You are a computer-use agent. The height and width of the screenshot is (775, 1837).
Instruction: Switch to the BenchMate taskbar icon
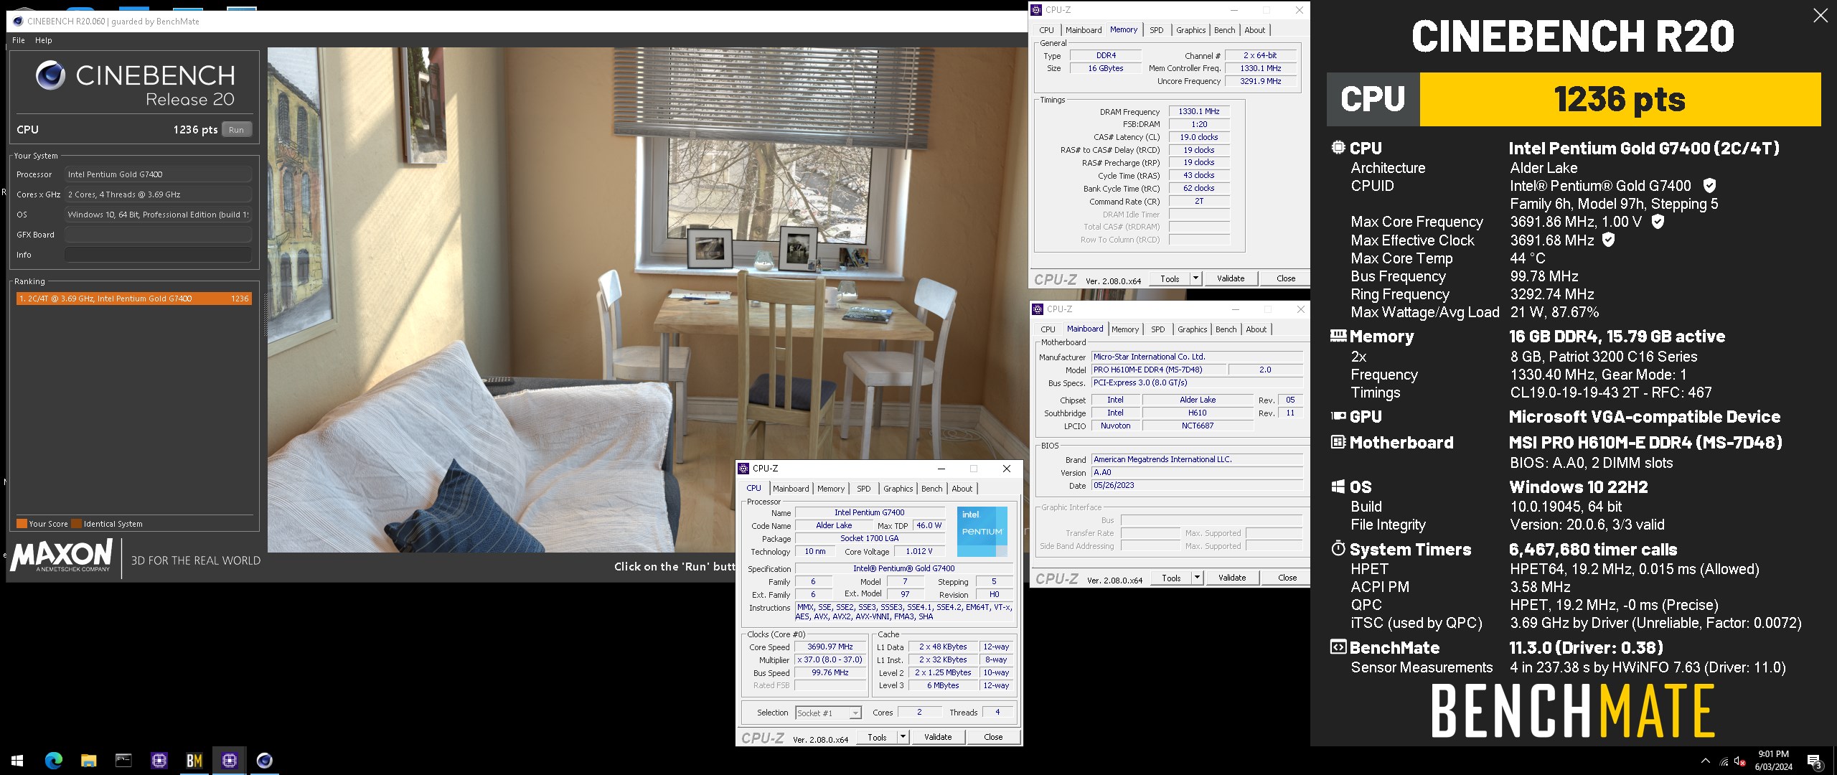click(x=194, y=761)
